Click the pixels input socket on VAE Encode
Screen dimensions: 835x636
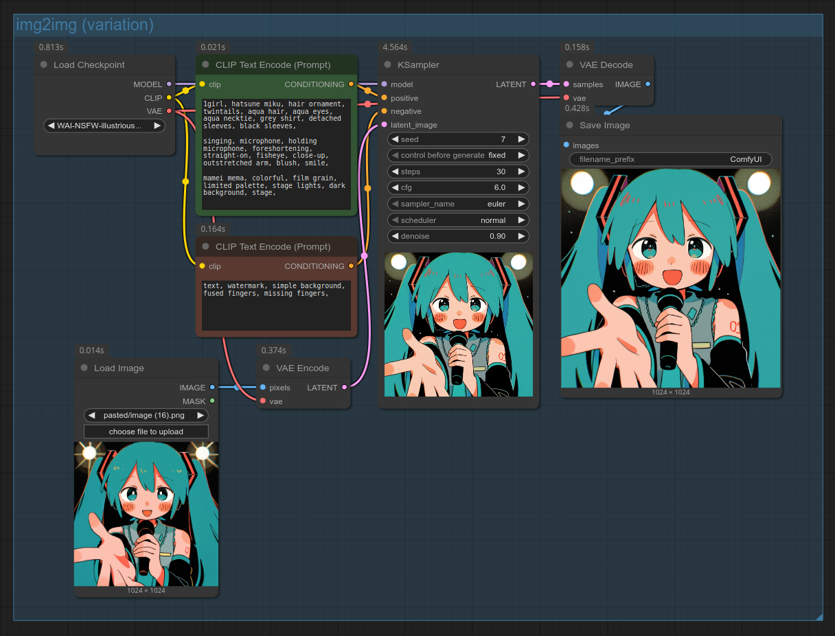coord(262,388)
